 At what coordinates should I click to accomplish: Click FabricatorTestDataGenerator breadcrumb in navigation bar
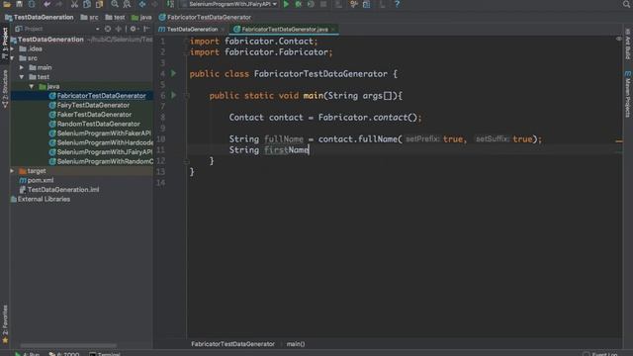click(x=205, y=18)
